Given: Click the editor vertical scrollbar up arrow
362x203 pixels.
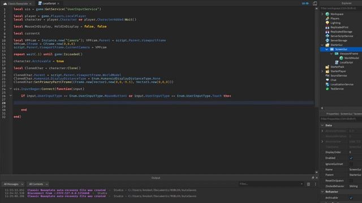Looking at the screenshot, I should pyautogui.click(x=316, y=8).
